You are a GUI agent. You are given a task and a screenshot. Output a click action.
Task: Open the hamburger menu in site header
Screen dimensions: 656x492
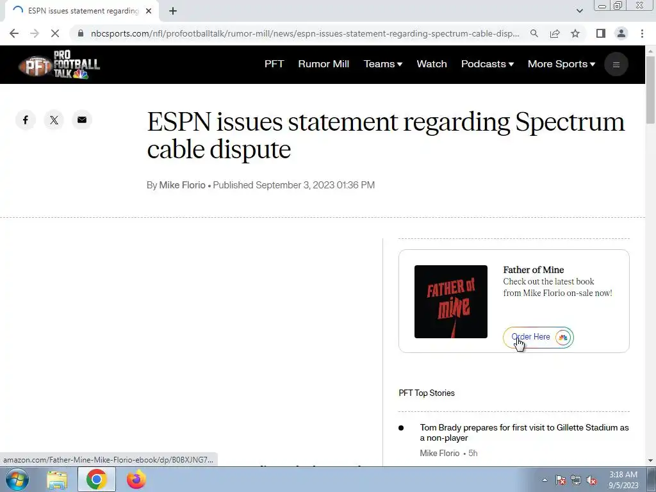tap(616, 65)
